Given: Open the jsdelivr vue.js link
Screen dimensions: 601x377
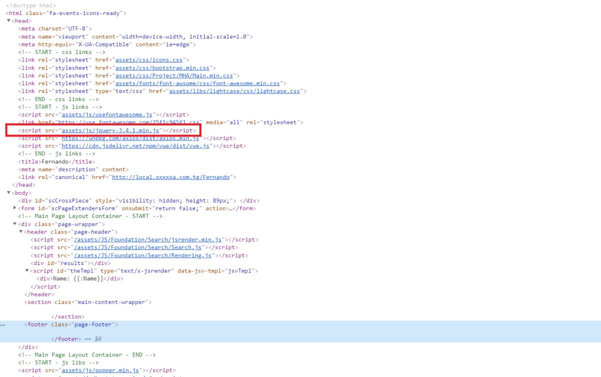Looking at the screenshot, I should [x=135, y=146].
